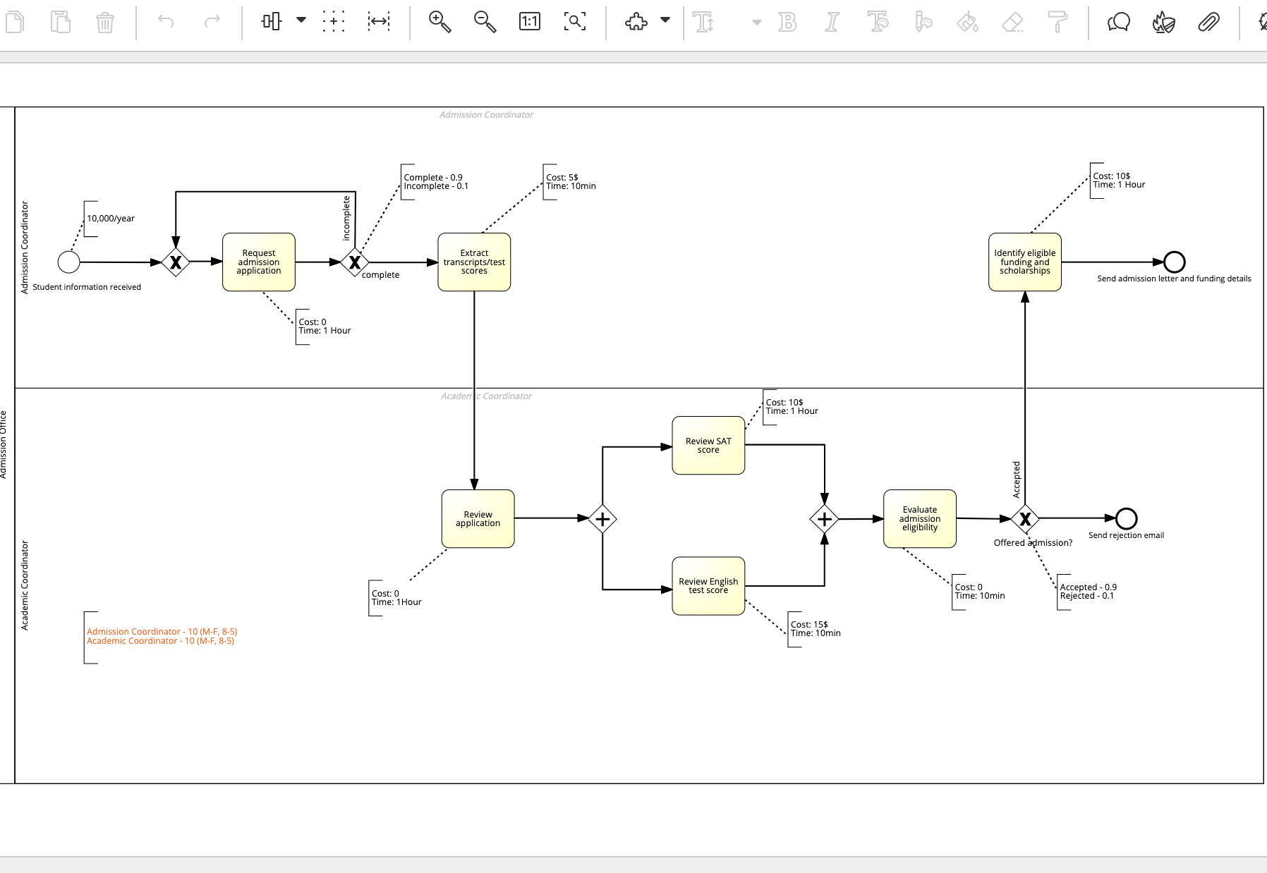This screenshot has height=873, width=1267.
Task: Open the font color picker
Action: (878, 22)
